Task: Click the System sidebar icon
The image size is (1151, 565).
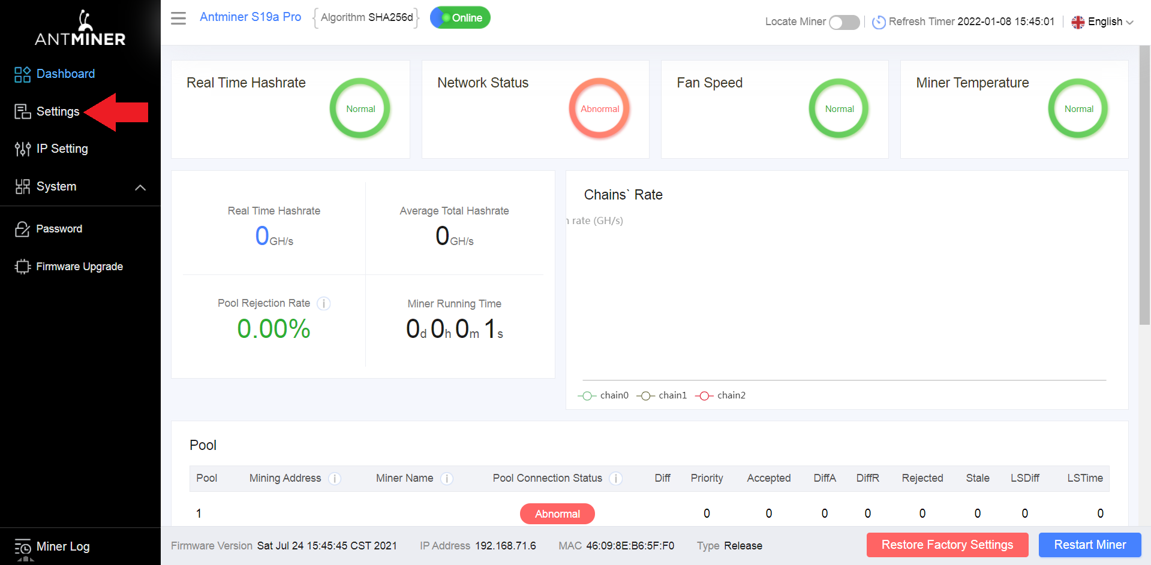Action: point(22,186)
